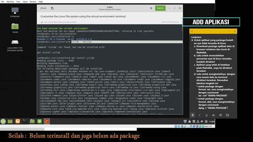Screen dimensions: 253x142
Task: Open the files folder in taskbar
Action: coord(32,121)
